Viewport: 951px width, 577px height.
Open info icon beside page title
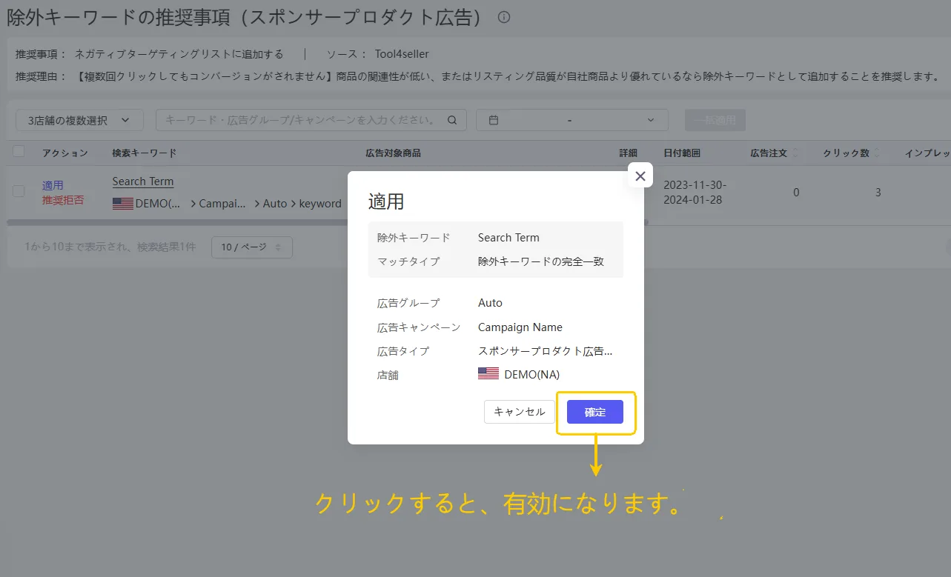tap(504, 17)
